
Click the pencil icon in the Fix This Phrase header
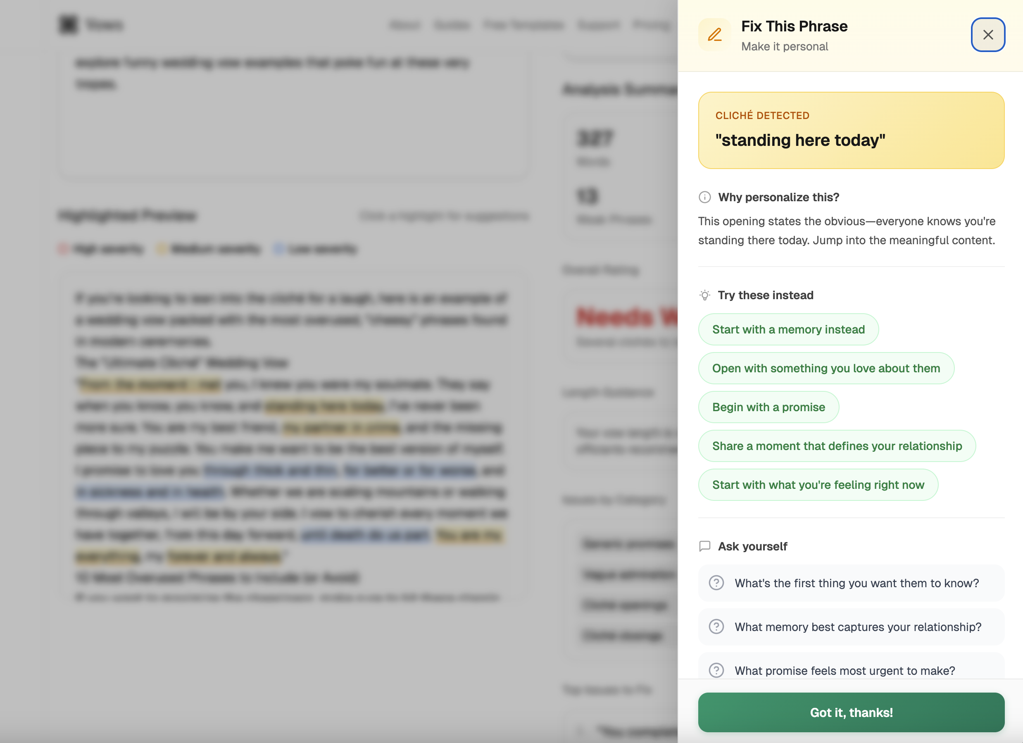tap(714, 34)
